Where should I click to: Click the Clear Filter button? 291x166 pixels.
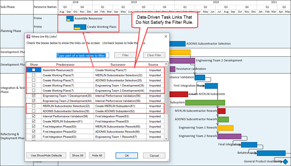[x=154, y=55]
